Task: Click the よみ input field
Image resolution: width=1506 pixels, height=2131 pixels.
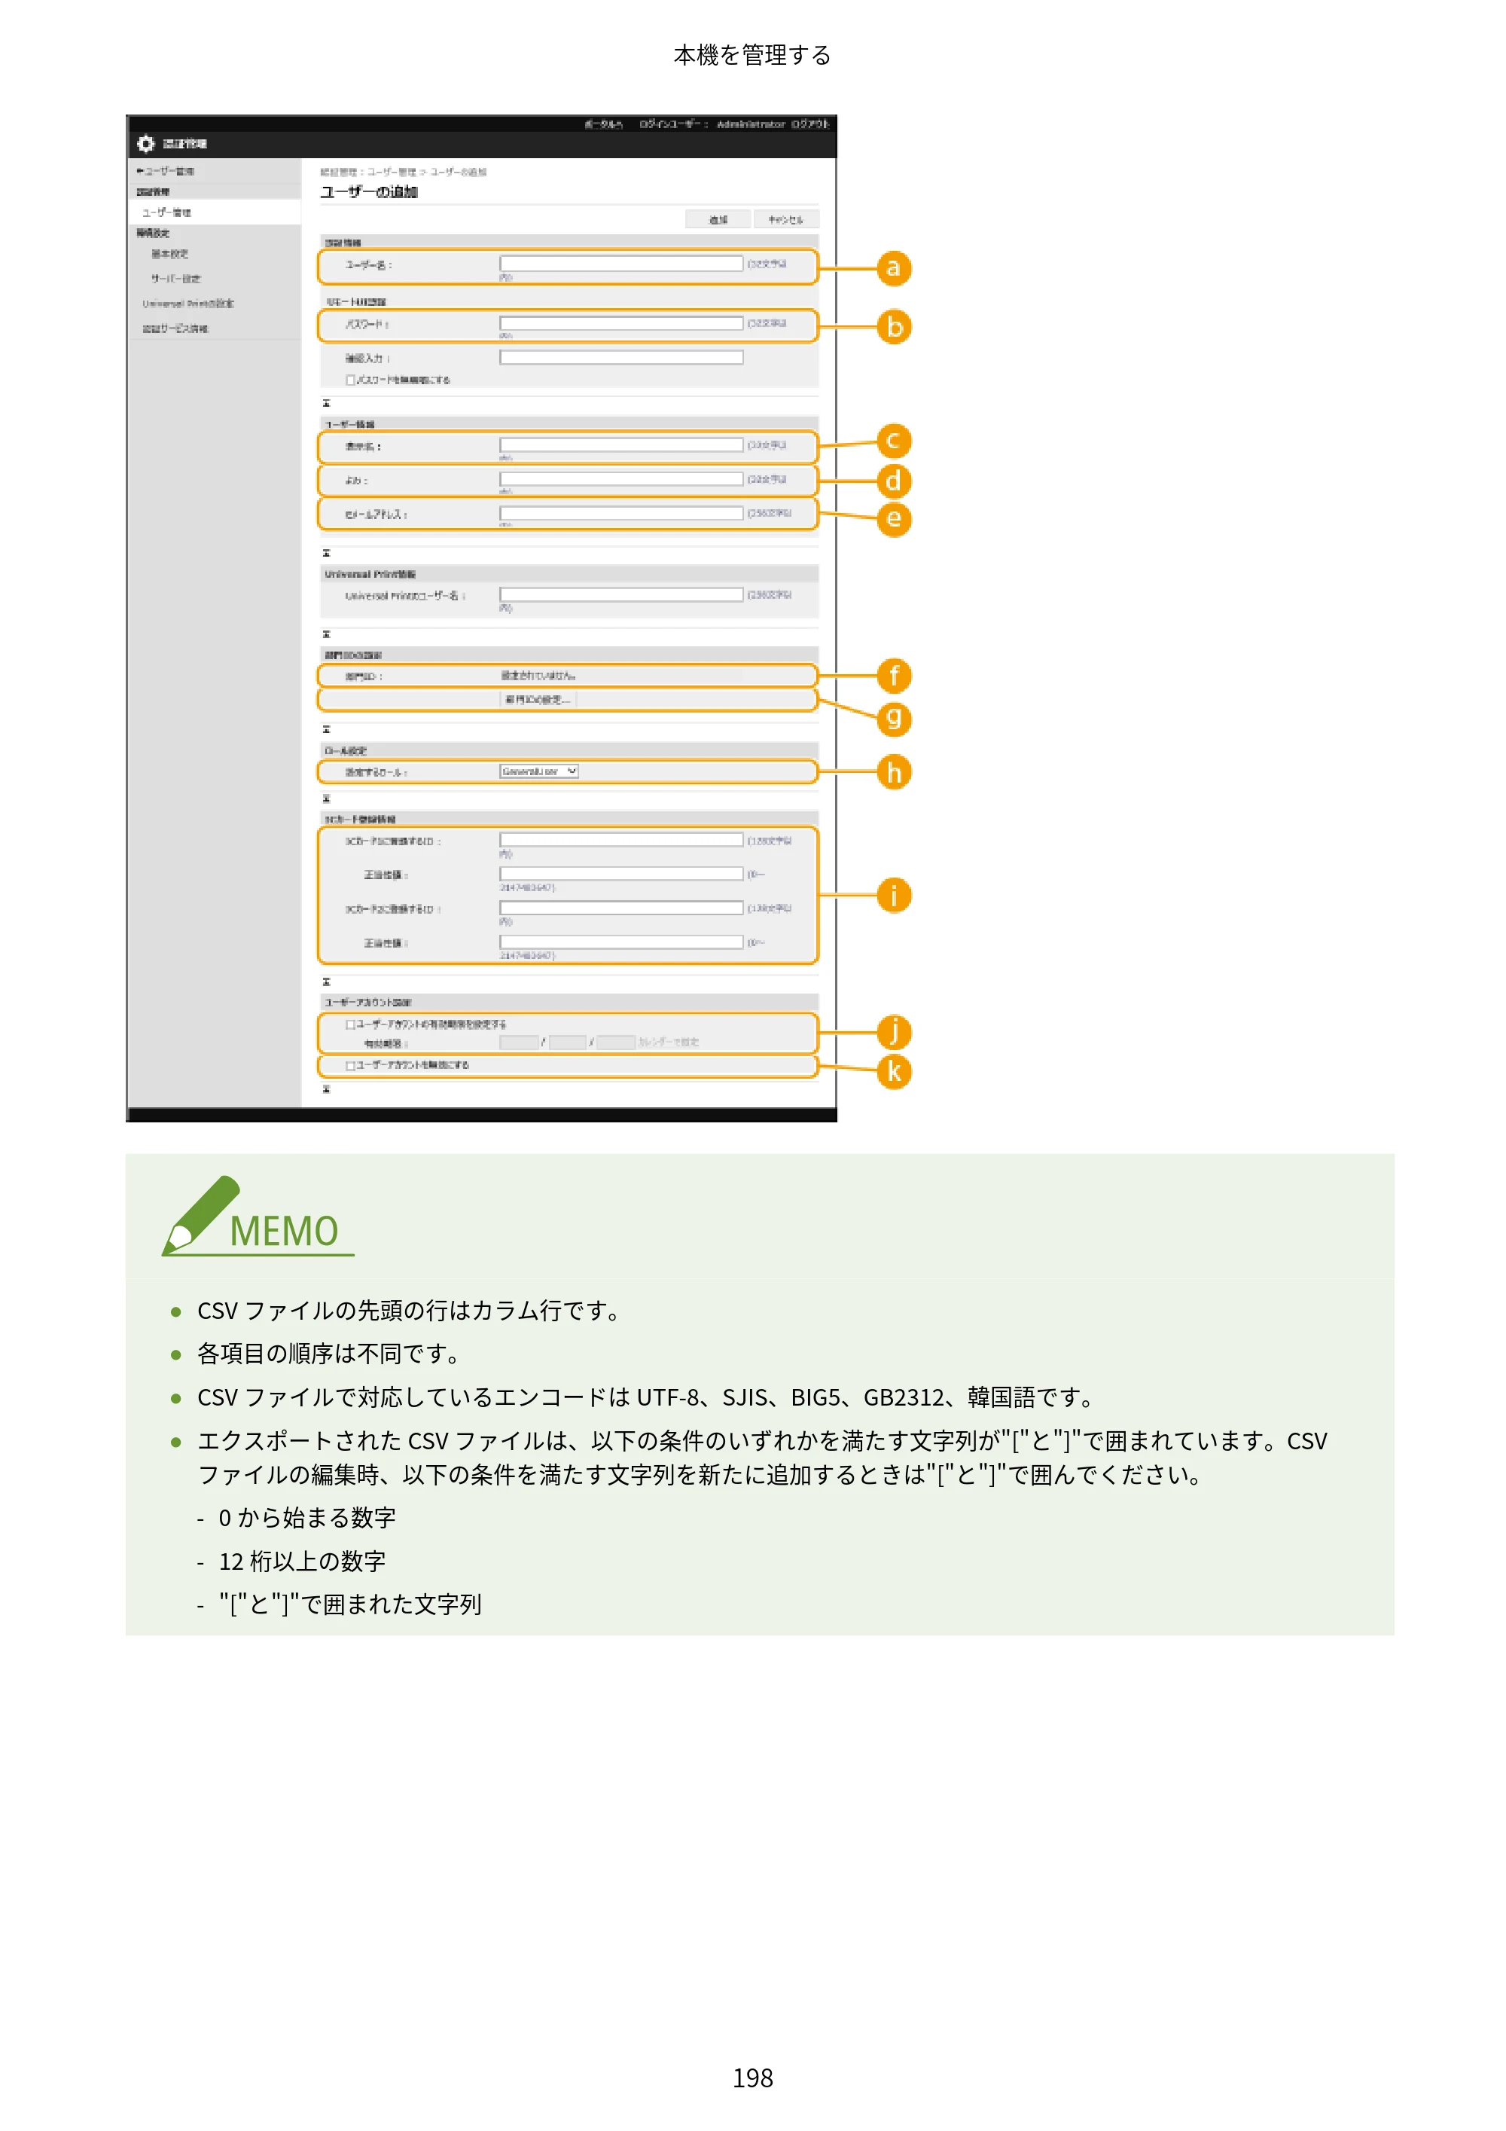Action: [x=620, y=479]
